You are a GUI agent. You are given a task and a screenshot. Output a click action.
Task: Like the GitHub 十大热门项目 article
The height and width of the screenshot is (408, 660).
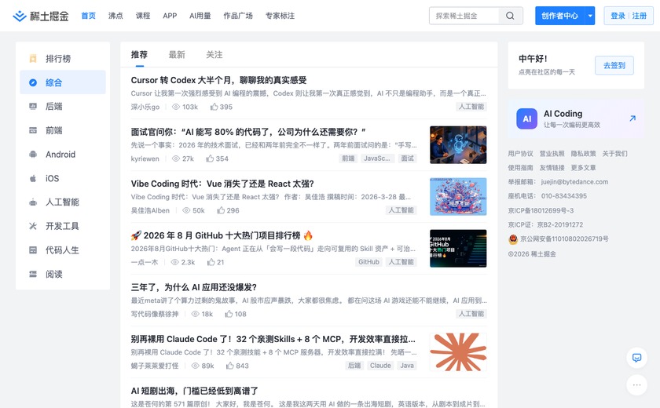(x=211, y=262)
